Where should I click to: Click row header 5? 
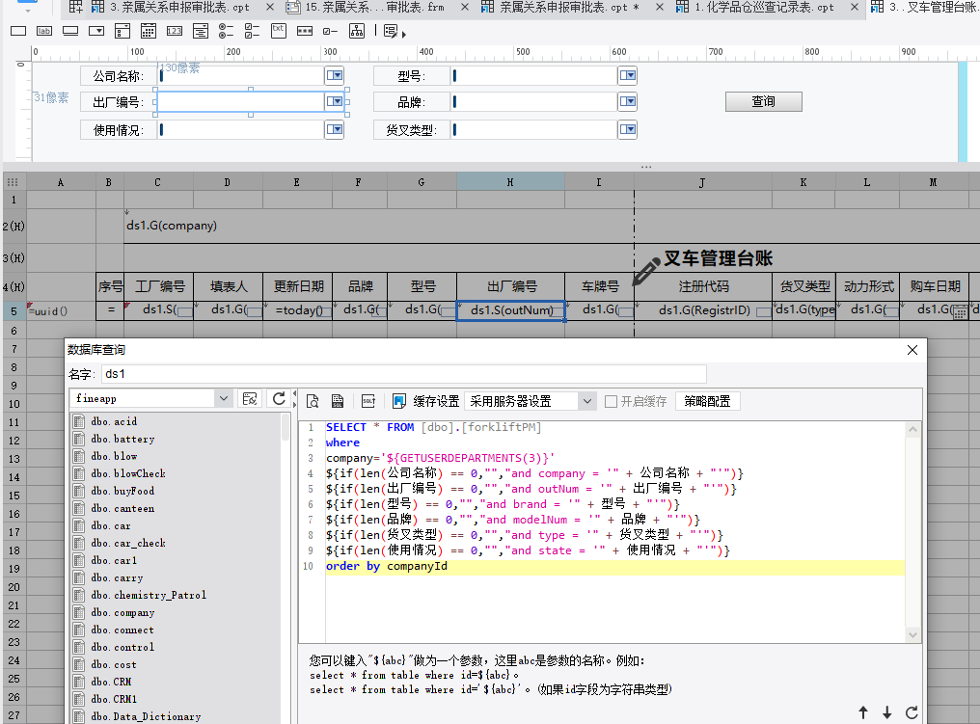(14, 310)
